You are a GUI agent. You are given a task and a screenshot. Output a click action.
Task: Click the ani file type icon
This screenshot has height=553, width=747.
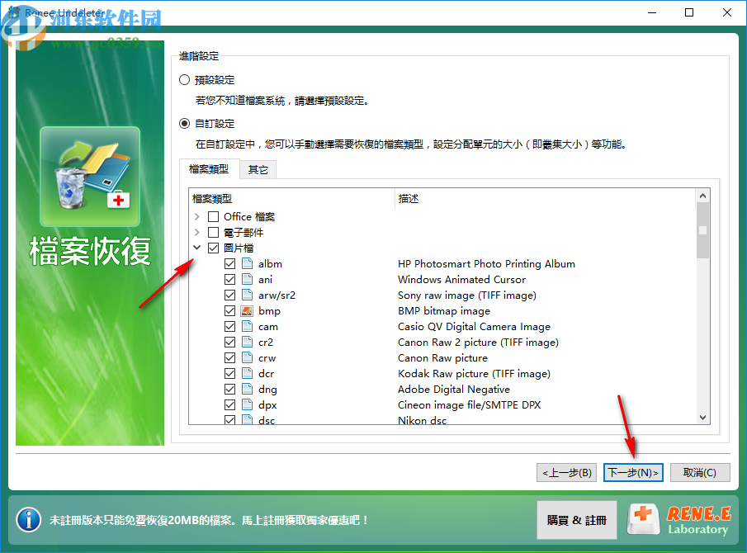pyautogui.click(x=247, y=279)
